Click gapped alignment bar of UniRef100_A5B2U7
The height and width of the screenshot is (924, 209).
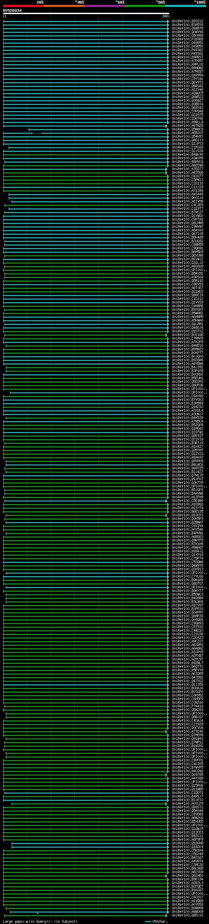86,133
